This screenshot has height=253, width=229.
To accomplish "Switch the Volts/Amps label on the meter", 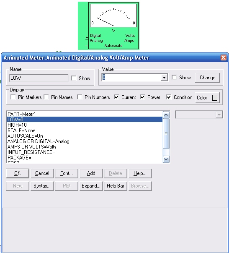I will (130, 38).
